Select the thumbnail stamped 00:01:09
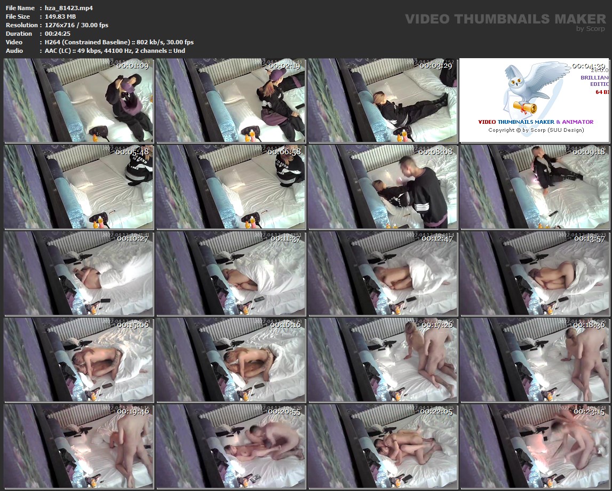 coord(79,100)
